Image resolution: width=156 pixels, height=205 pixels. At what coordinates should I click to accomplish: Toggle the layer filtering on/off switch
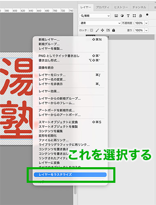pos(147,16)
